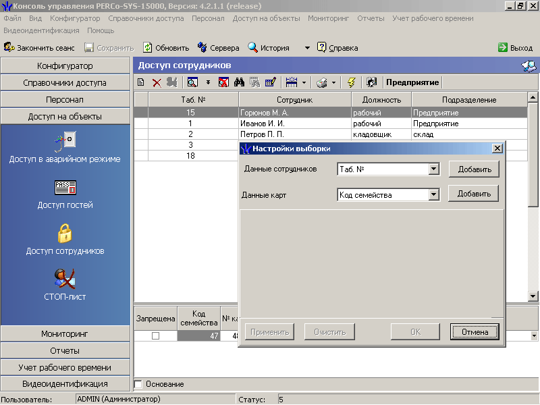Click the department selection icon beside Предприятие
Screen dimensions: 540x405
click(x=371, y=82)
